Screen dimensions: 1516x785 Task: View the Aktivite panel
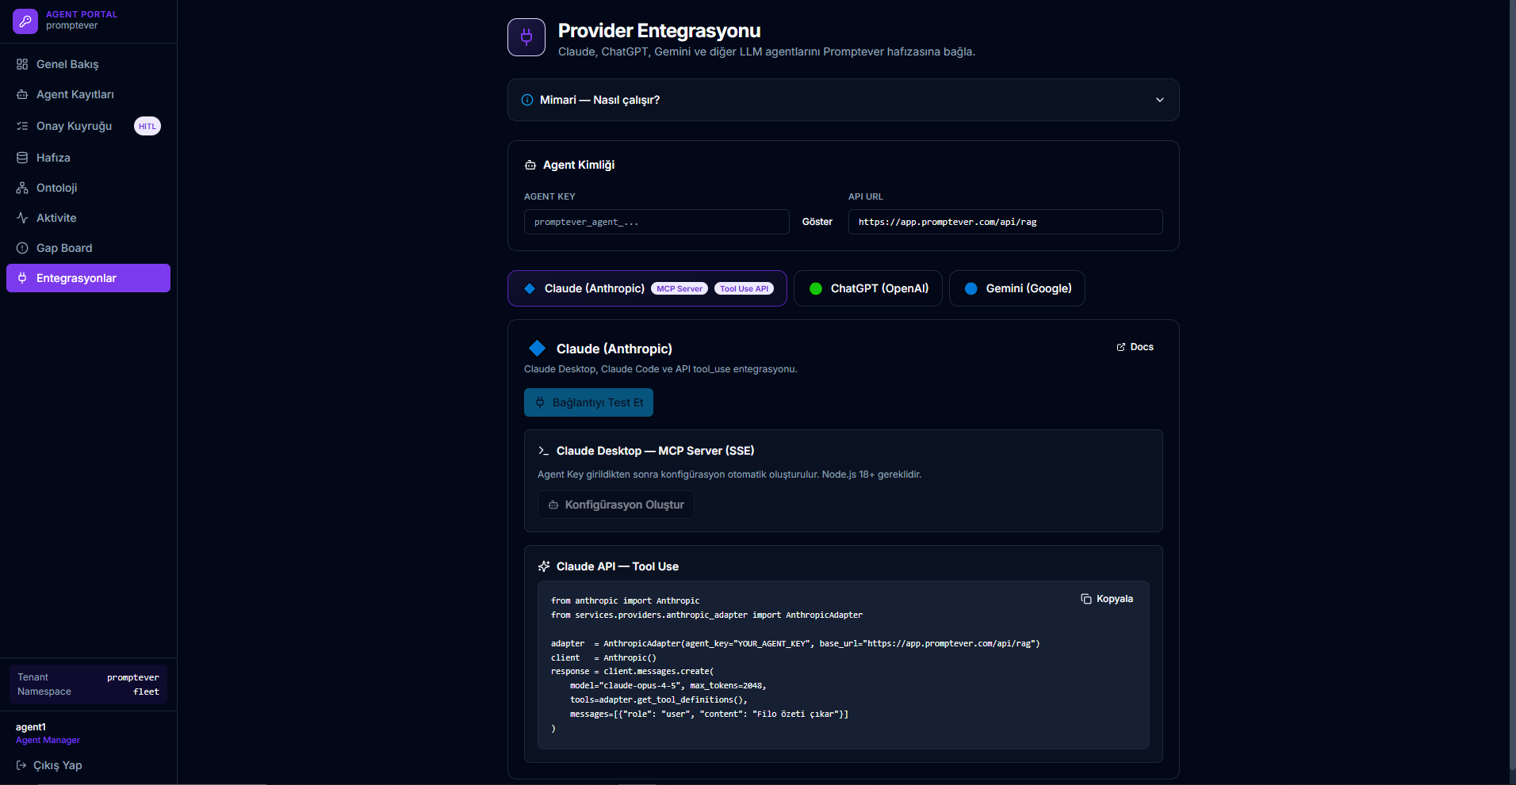(x=56, y=218)
